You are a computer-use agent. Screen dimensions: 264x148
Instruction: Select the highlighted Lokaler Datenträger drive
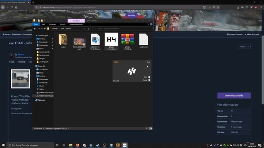pyautogui.click(x=46, y=96)
